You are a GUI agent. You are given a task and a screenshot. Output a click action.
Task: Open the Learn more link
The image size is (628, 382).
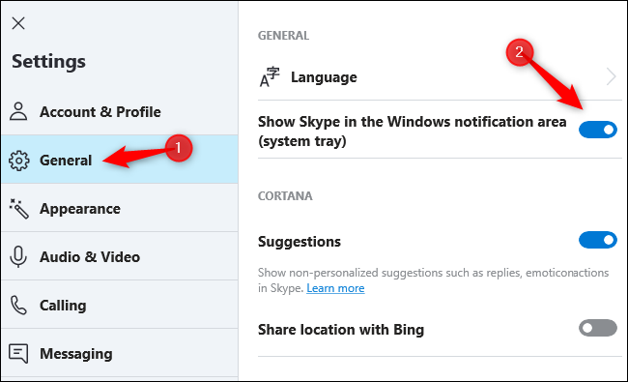(x=335, y=288)
